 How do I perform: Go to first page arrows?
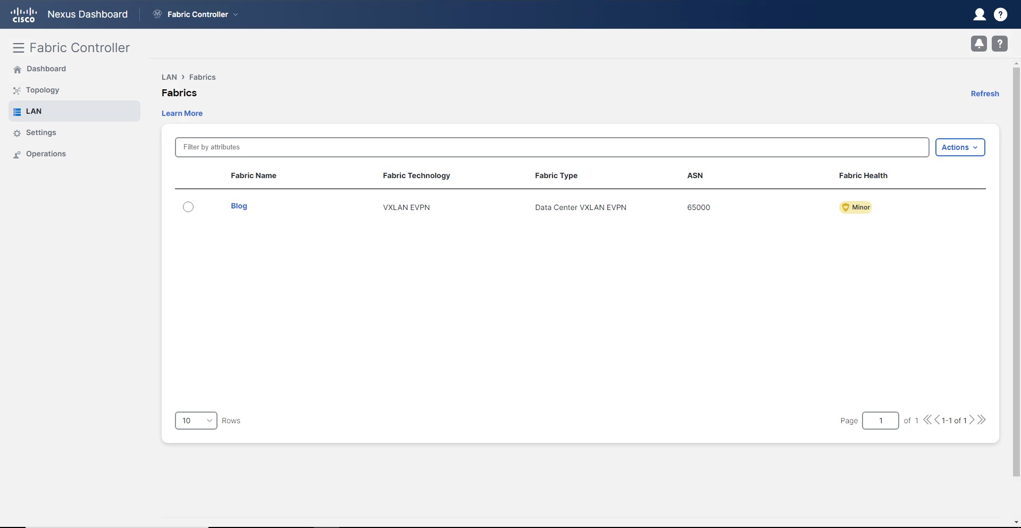point(927,420)
